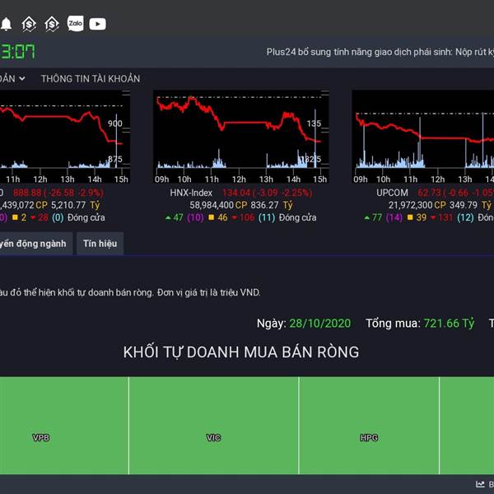
Task: Click HNX value 836.27 Tỷ
Action: pos(272,205)
